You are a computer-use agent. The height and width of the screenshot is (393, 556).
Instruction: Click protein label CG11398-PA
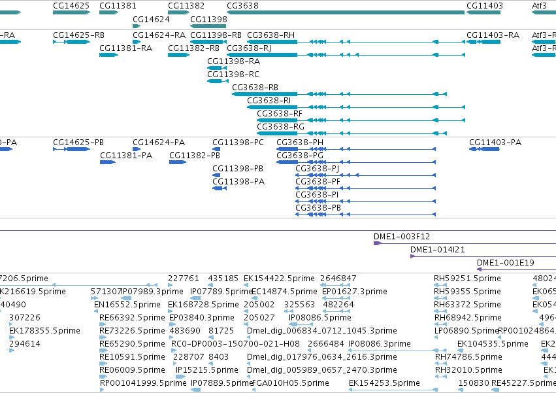coord(238,182)
